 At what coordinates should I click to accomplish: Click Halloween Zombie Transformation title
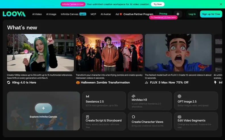click(105, 82)
